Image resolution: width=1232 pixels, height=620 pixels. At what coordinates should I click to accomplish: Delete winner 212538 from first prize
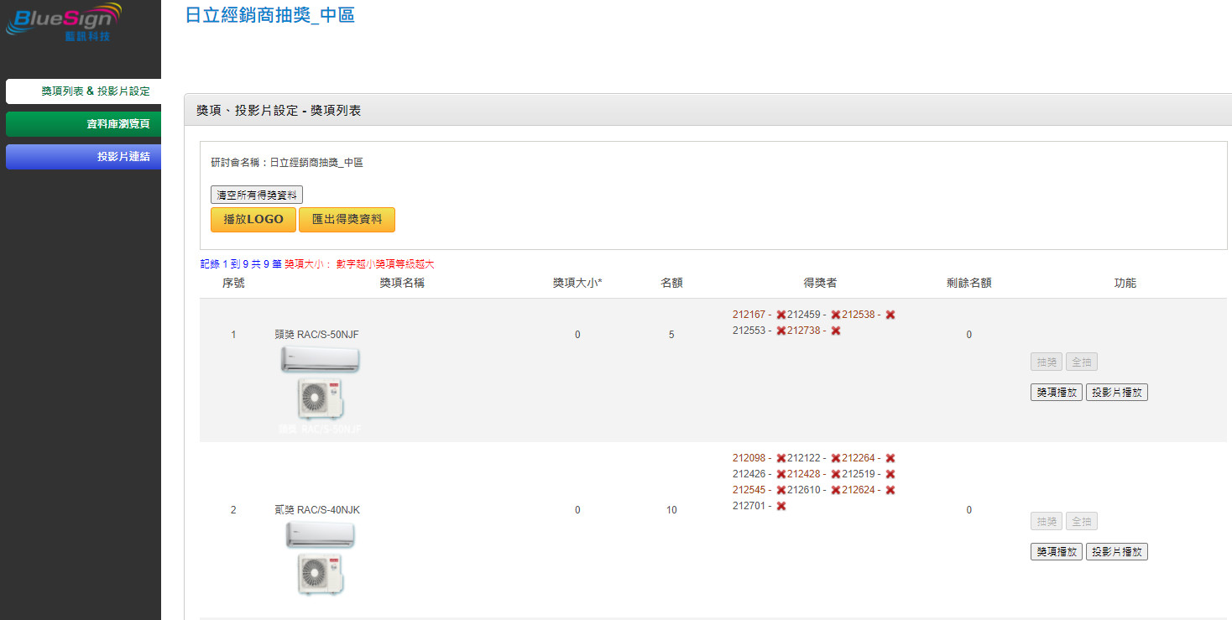[x=890, y=315]
